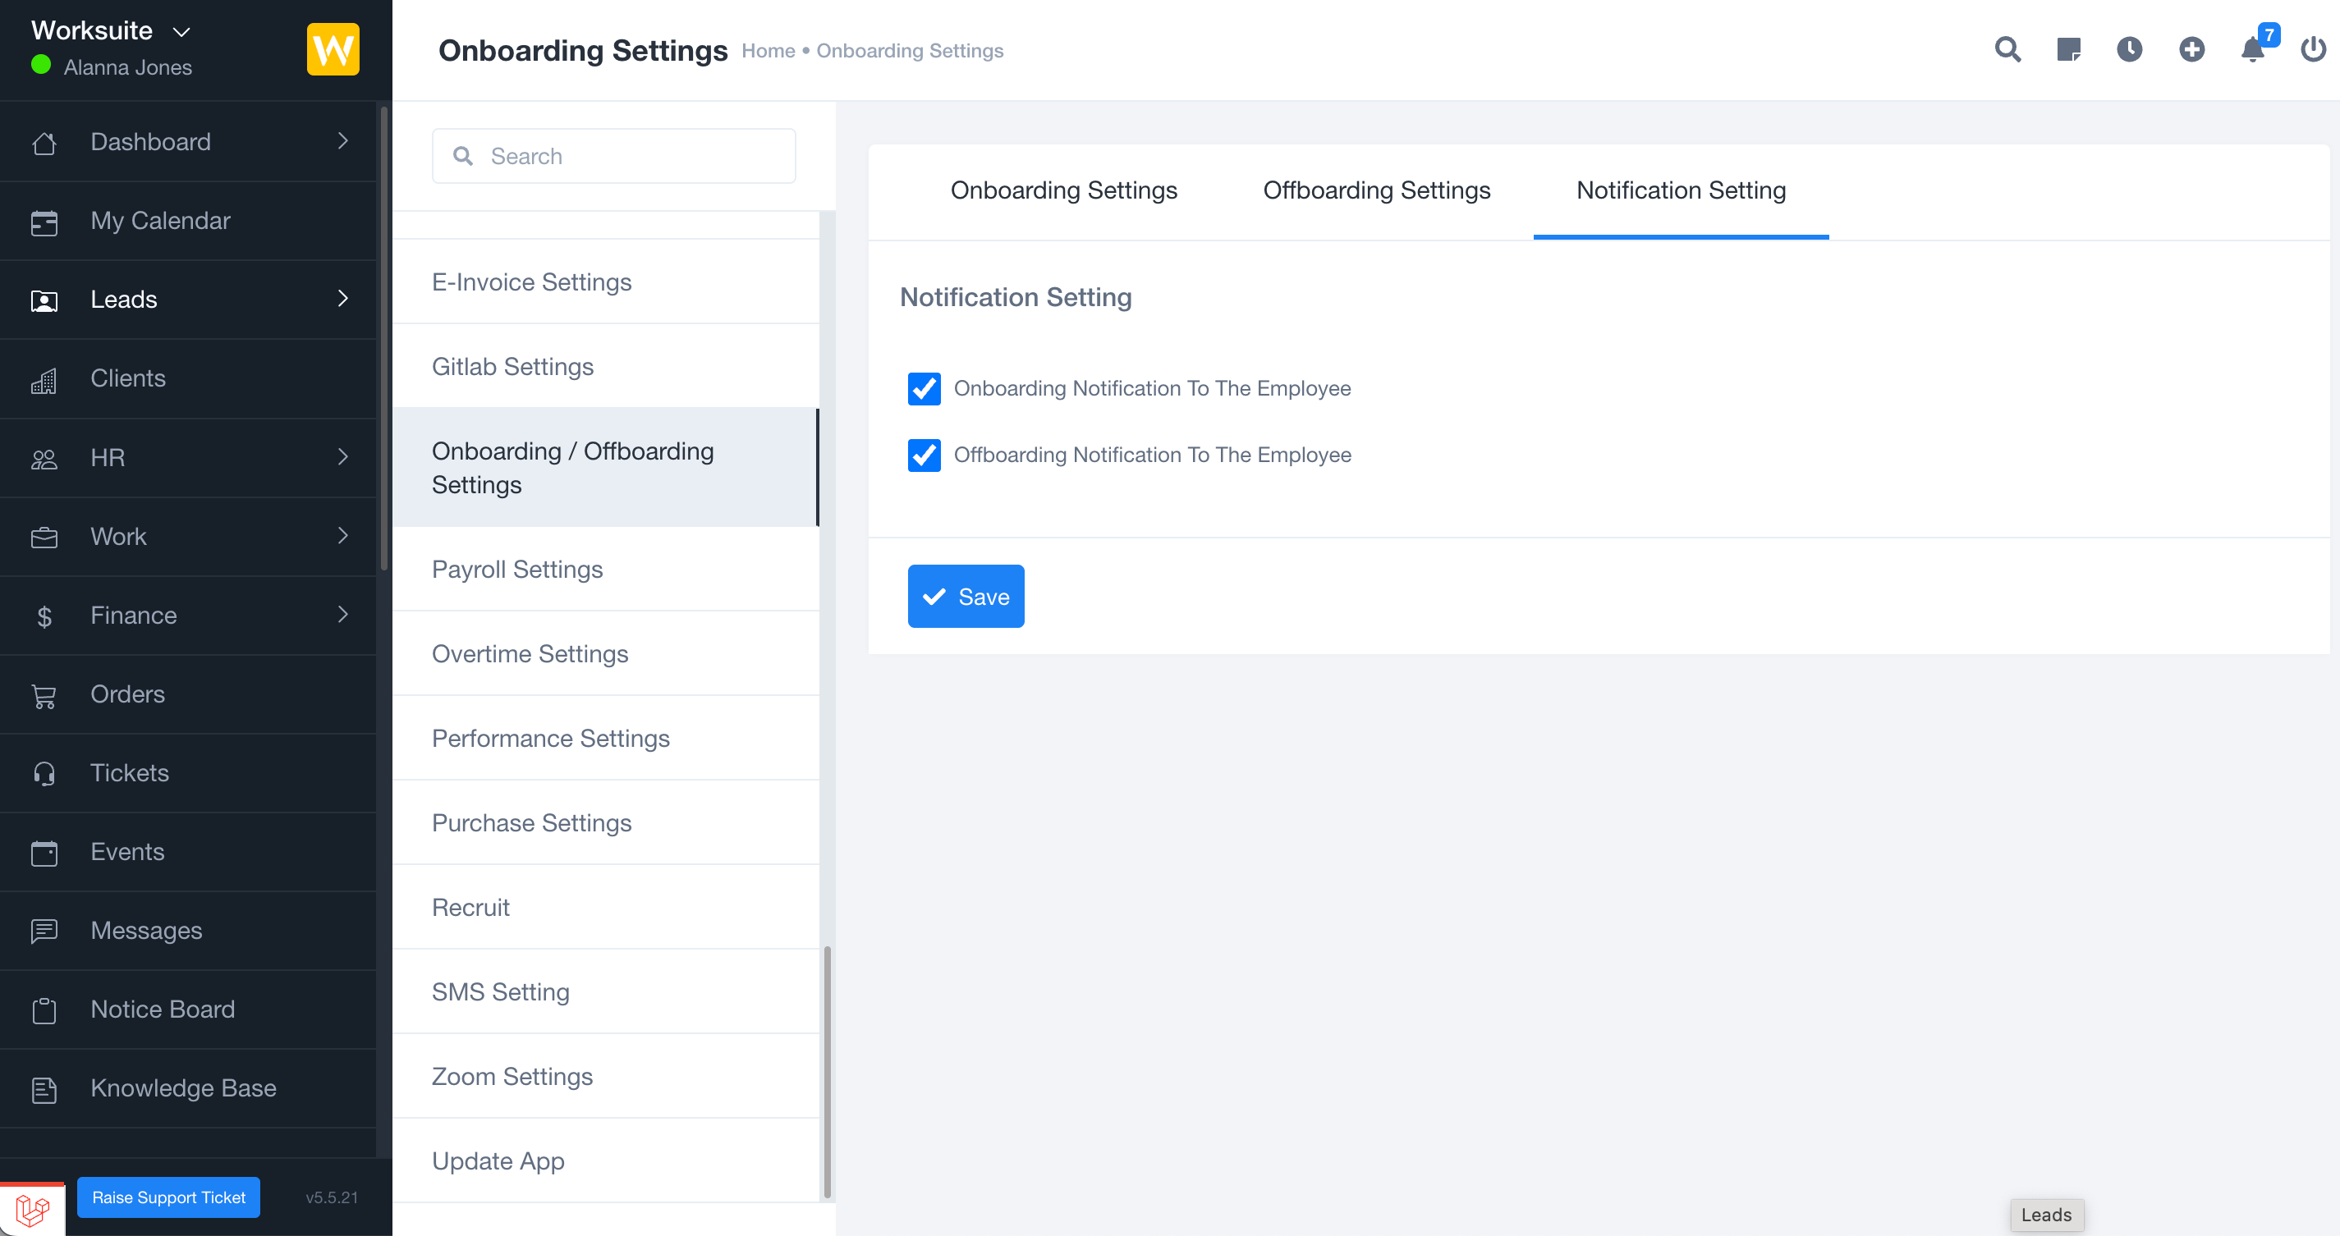Click the Laravel debug icon bottom-left
Screen dimensions: 2340x1236
tap(33, 1210)
